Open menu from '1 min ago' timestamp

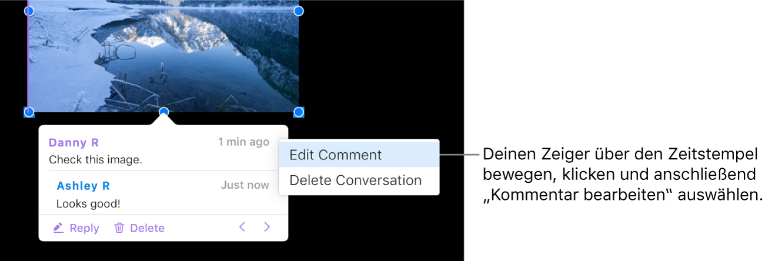(243, 142)
